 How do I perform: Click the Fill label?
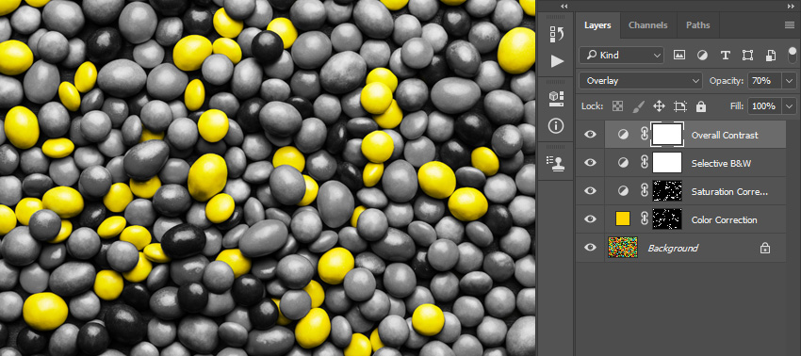tap(737, 106)
